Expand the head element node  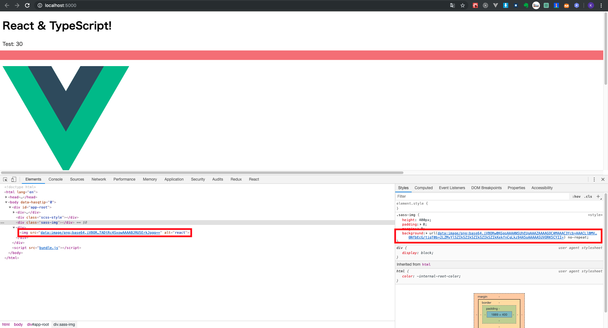pos(6,197)
